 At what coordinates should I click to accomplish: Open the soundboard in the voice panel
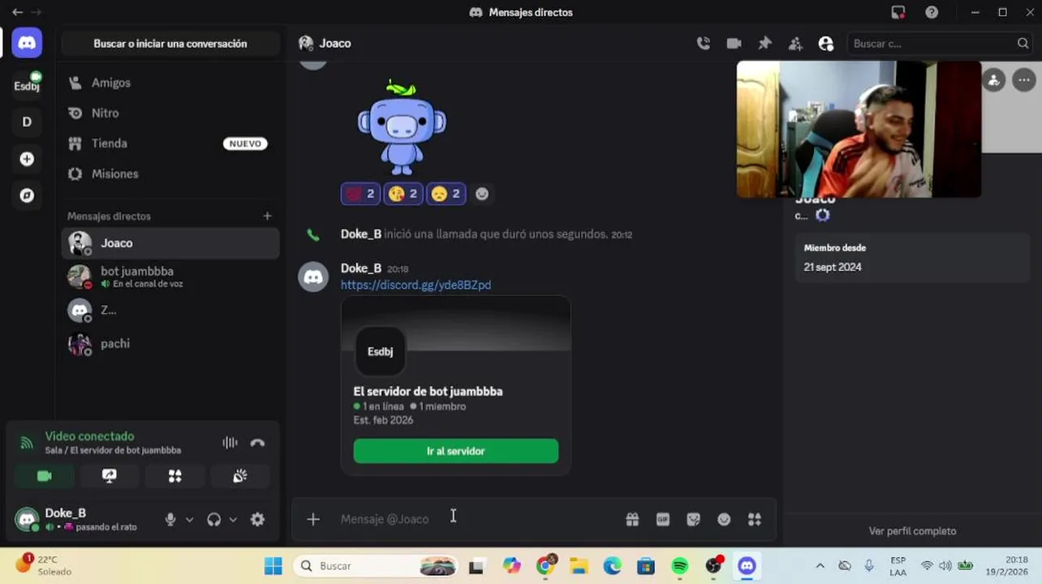[x=240, y=476]
